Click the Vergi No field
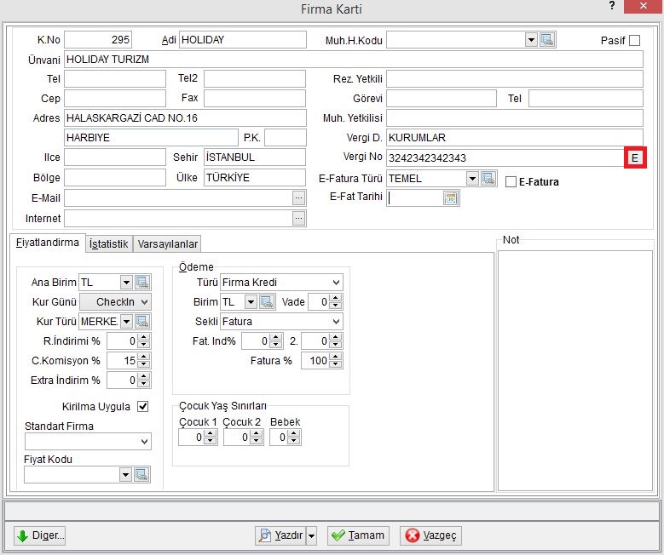Viewport: 664px width, 555px height. pos(505,157)
